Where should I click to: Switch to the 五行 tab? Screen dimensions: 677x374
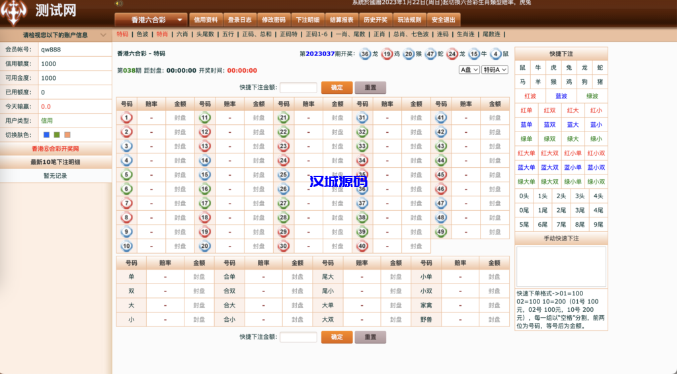[x=228, y=34]
